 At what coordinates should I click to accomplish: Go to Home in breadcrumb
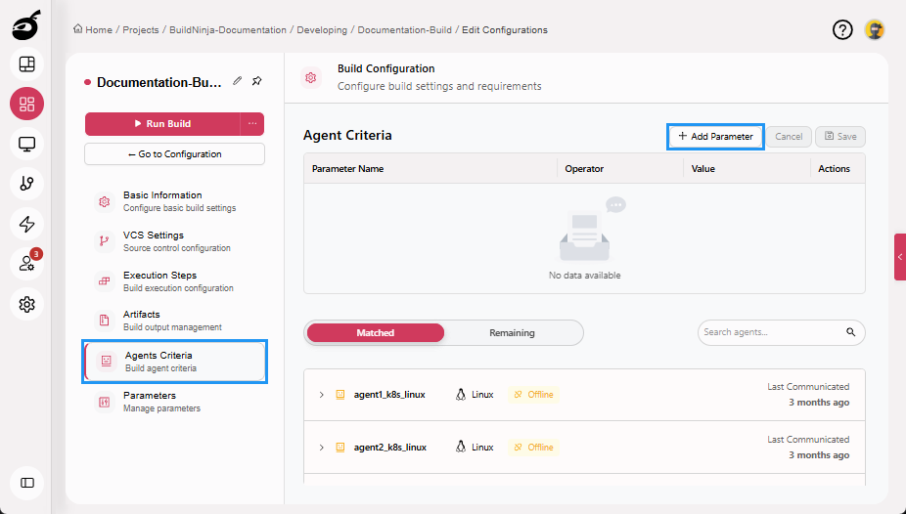(x=99, y=29)
